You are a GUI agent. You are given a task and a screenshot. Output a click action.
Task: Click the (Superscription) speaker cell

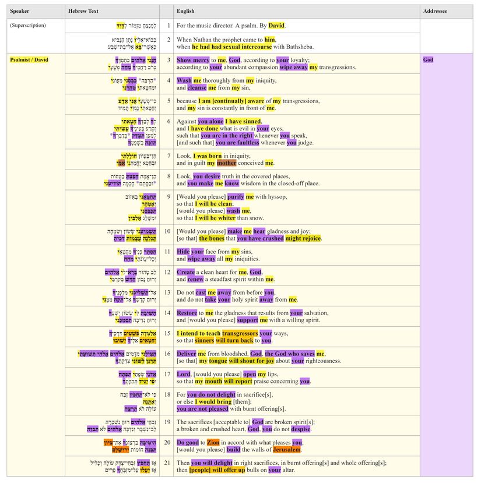click(28, 26)
